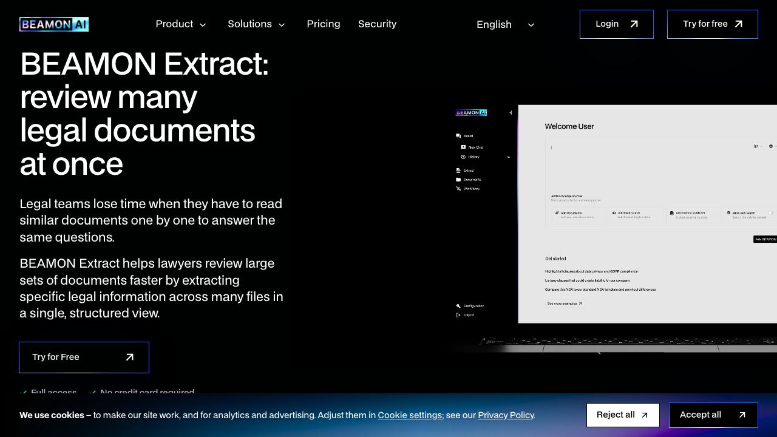The height and width of the screenshot is (437, 777).
Task: Click the Welcome User heading in the preview
Action: (569, 126)
